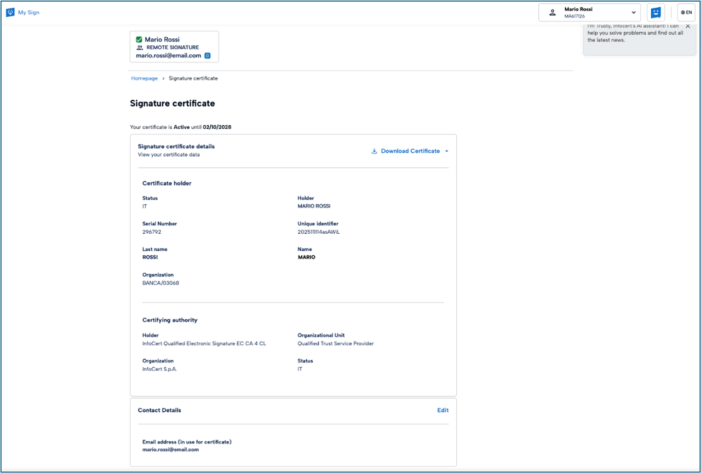The width and height of the screenshot is (701, 473).
Task: Click the serial number value 296792
Action: pos(152,232)
